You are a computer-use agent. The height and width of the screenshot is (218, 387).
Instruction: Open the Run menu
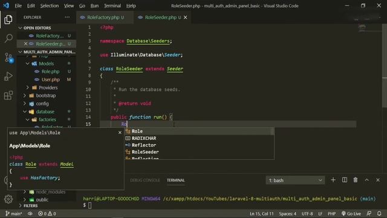point(94,5)
